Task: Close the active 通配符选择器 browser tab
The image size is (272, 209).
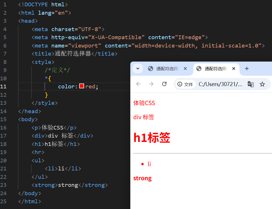Action: point(234,69)
